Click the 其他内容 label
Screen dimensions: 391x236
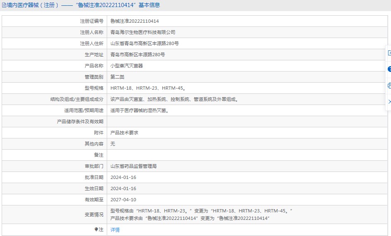pos(94,144)
